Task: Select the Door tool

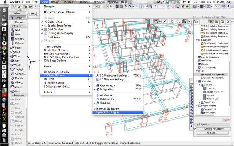Action: click(x=18, y=34)
